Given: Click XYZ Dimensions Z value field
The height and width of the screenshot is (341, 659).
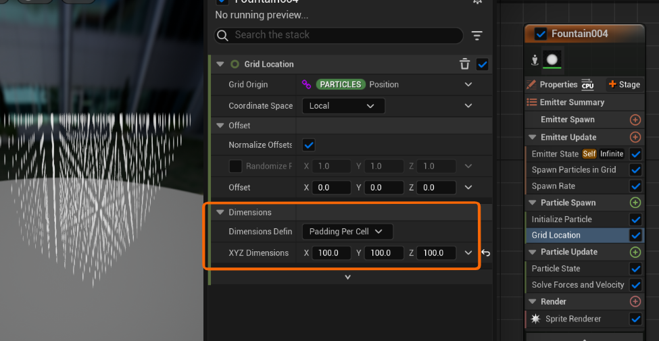Looking at the screenshot, I should coord(436,253).
